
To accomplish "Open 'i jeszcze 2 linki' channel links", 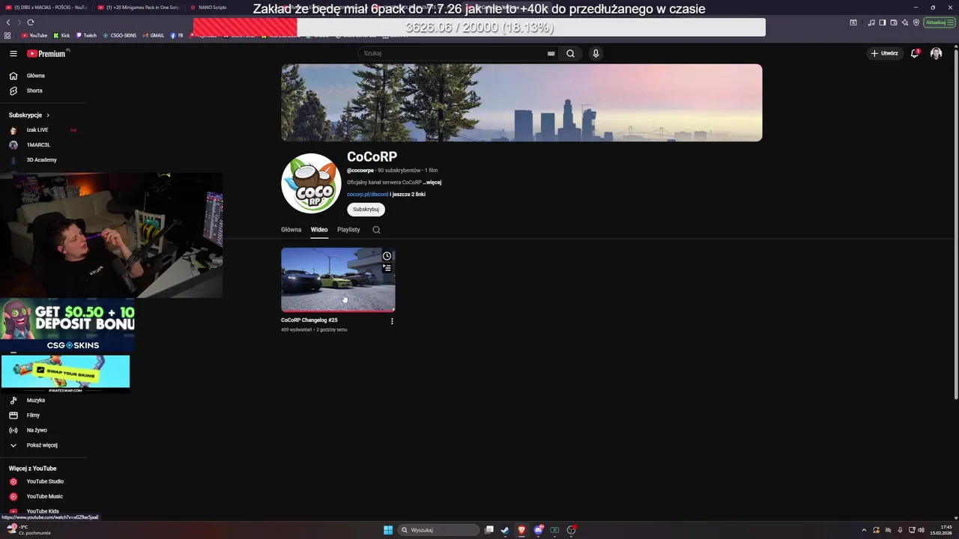I will coord(408,195).
